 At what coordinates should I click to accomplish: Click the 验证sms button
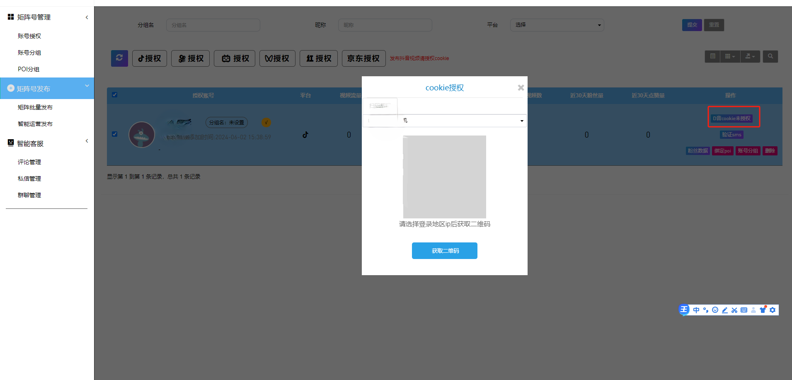click(x=732, y=135)
